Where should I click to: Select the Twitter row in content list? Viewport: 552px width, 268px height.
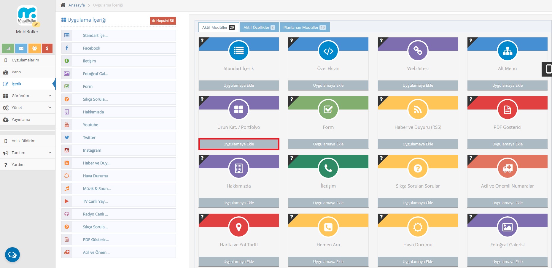[x=119, y=137]
